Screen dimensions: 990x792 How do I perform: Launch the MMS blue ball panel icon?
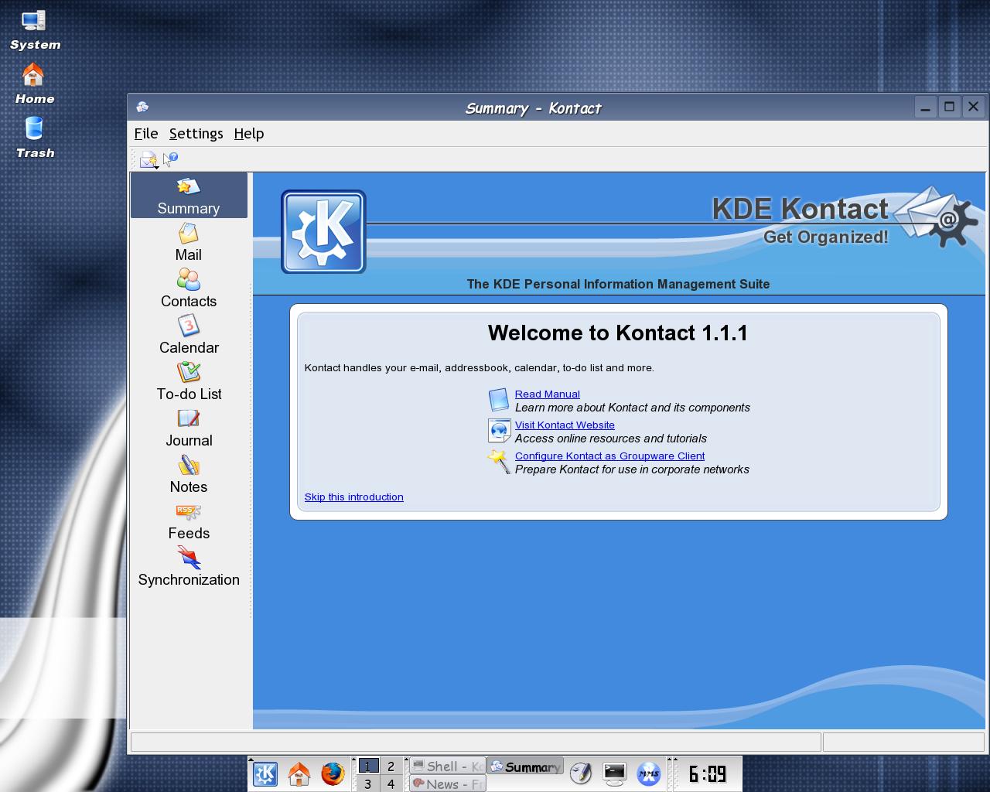[x=649, y=773]
